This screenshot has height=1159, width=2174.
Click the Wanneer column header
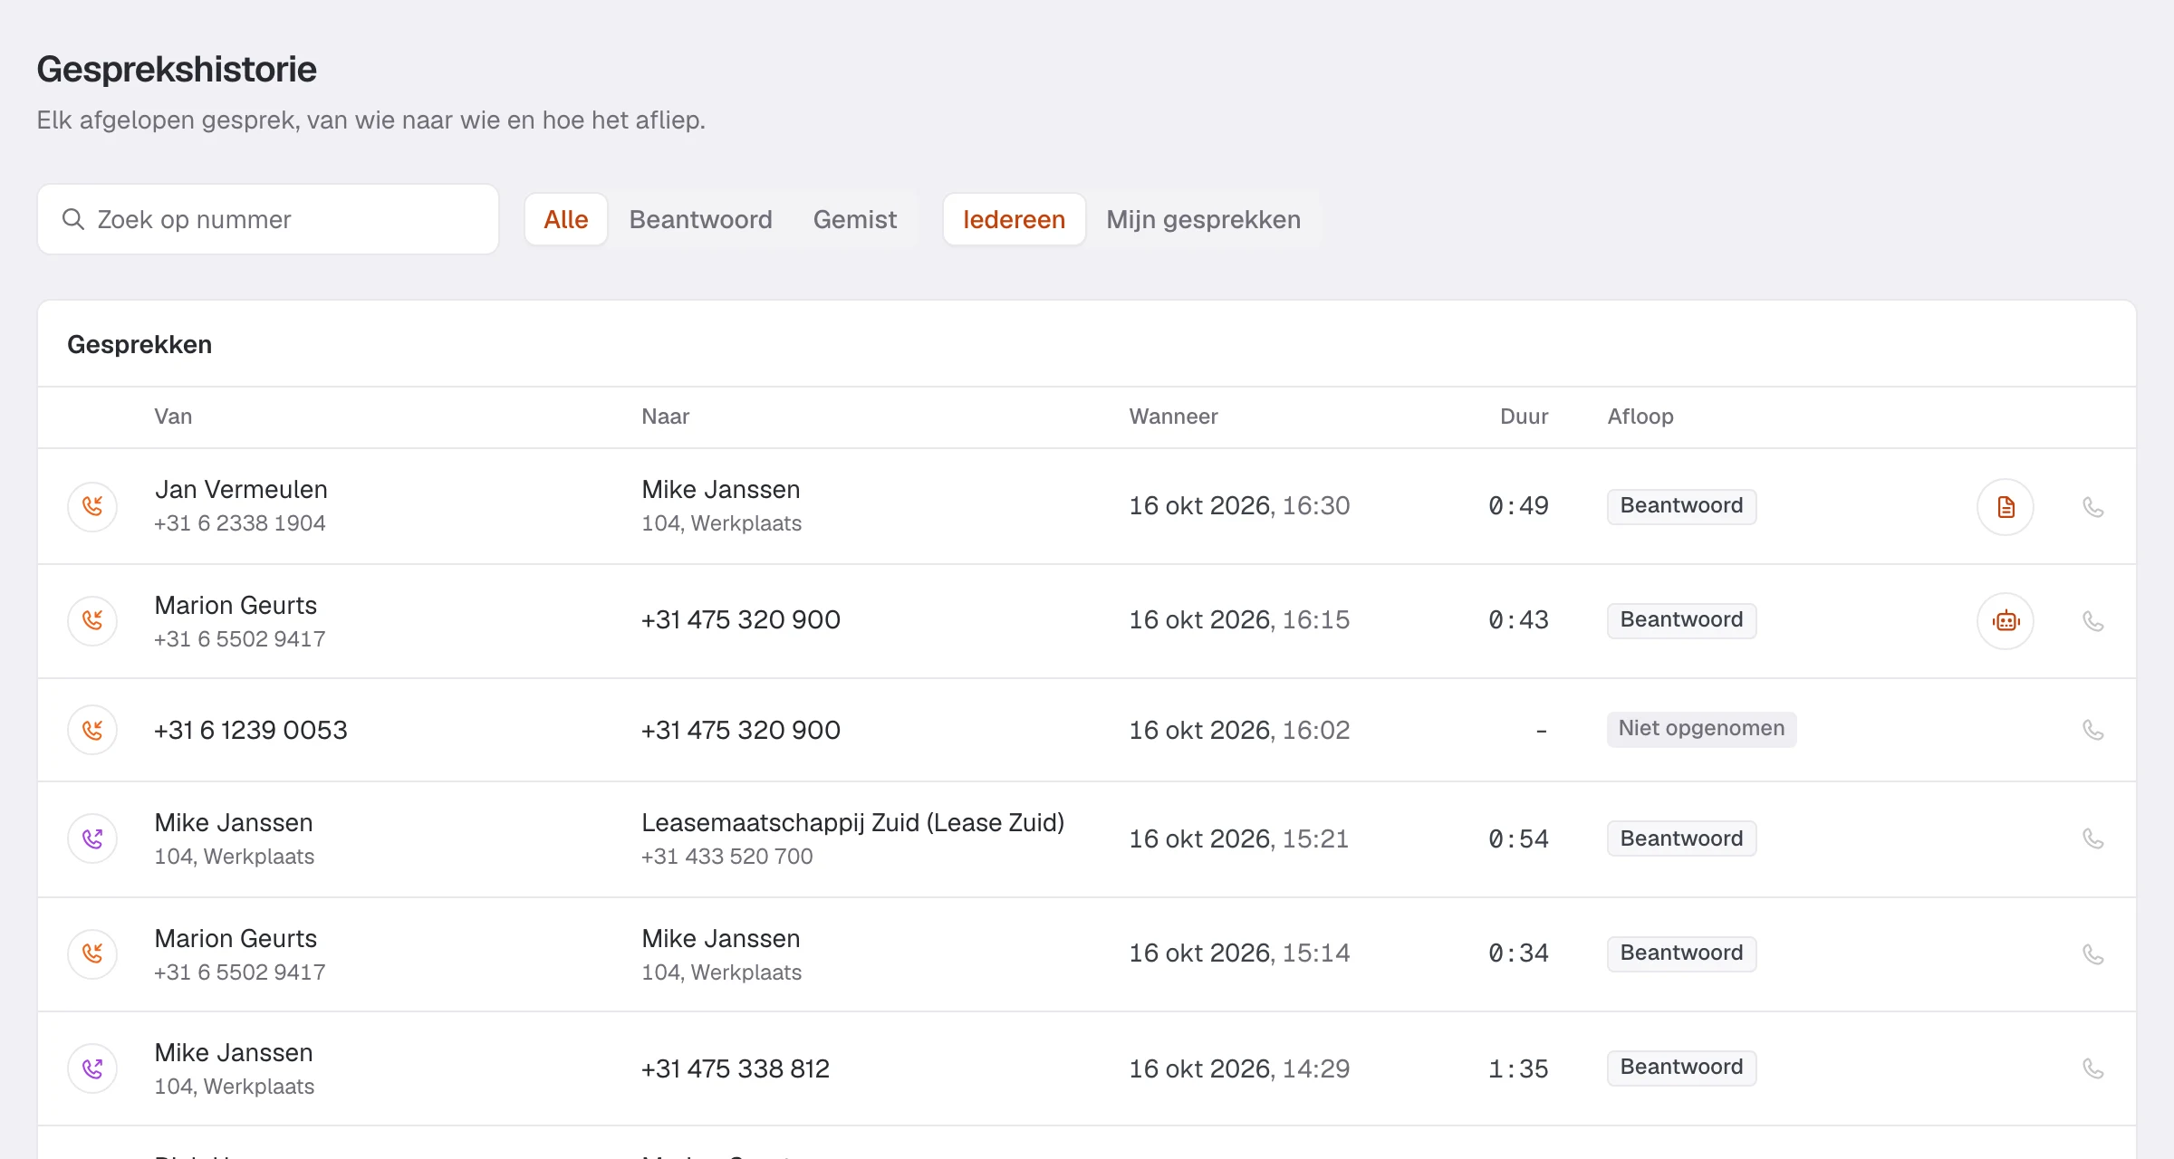coord(1173,417)
